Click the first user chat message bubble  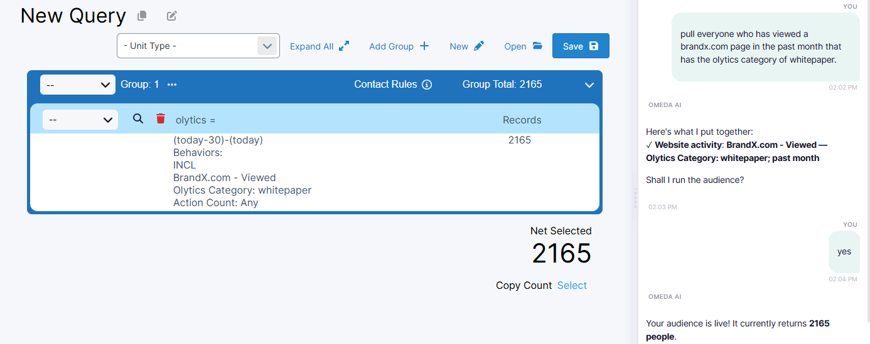[765, 47]
